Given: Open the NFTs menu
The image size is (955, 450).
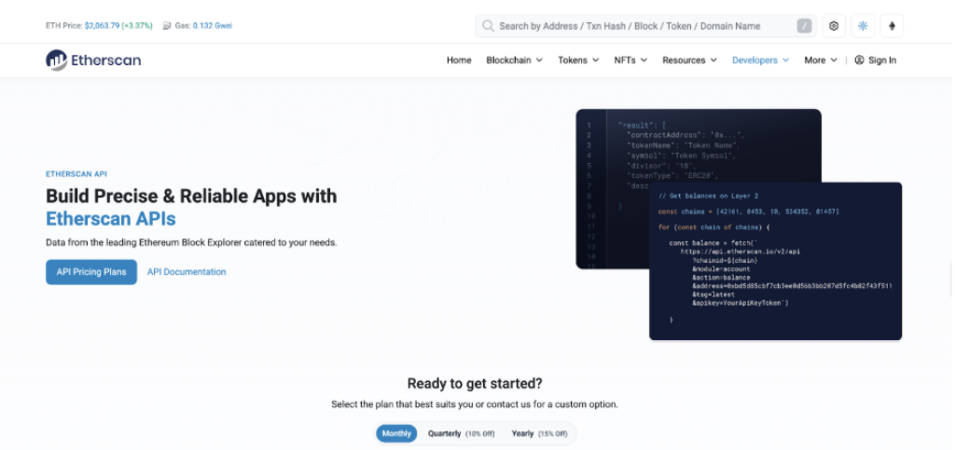Looking at the screenshot, I should pos(630,61).
